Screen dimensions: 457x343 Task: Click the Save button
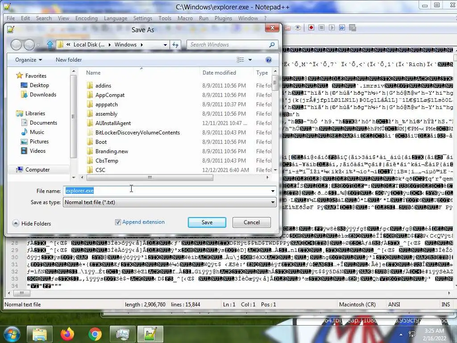pos(207,222)
